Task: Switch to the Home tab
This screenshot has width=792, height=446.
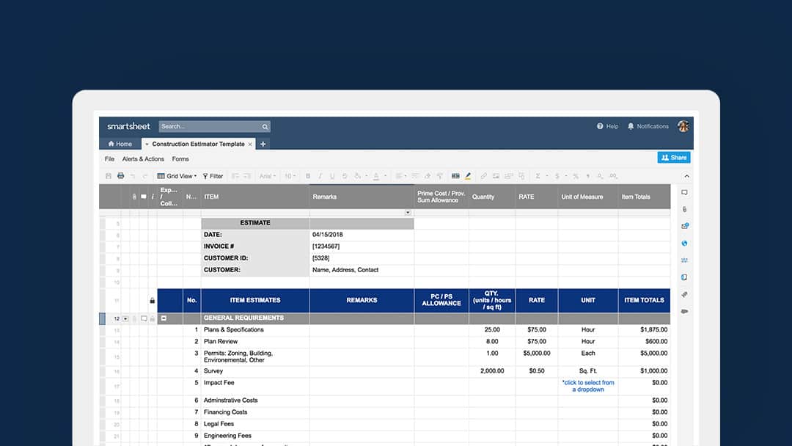Action: [120, 144]
